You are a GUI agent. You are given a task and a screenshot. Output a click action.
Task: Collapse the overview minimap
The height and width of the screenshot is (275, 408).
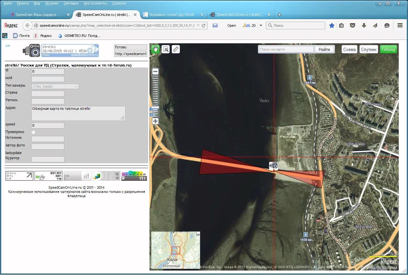[x=198, y=234]
